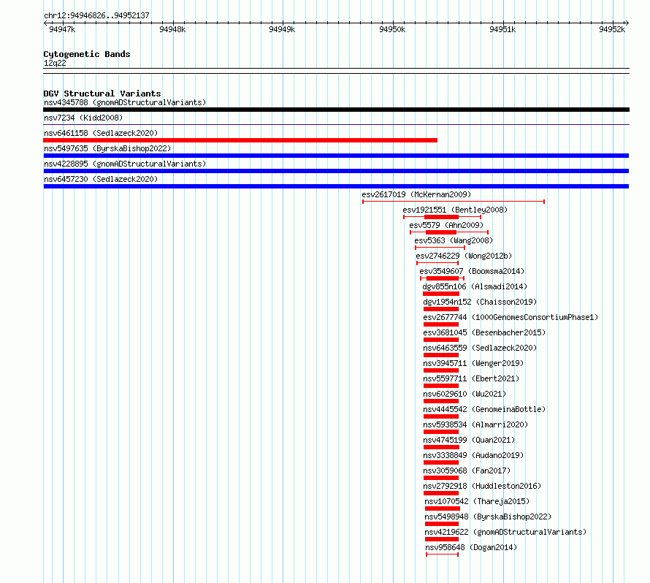The width and height of the screenshot is (650, 583).
Task: Click nsv4219622 gnomADStructuralVariants label
Action: 505,532
